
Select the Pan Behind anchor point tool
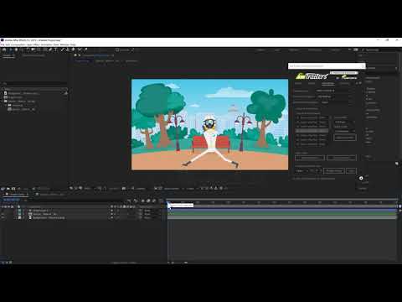(x=39, y=49)
